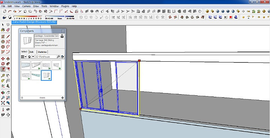
Task: Select the Move tool with red arrows
Action: (3, 59)
